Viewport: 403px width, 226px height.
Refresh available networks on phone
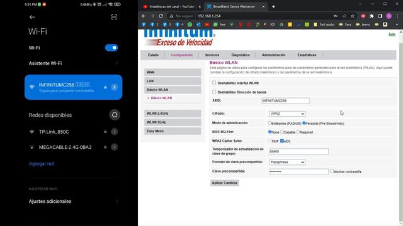tap(115, 115)
